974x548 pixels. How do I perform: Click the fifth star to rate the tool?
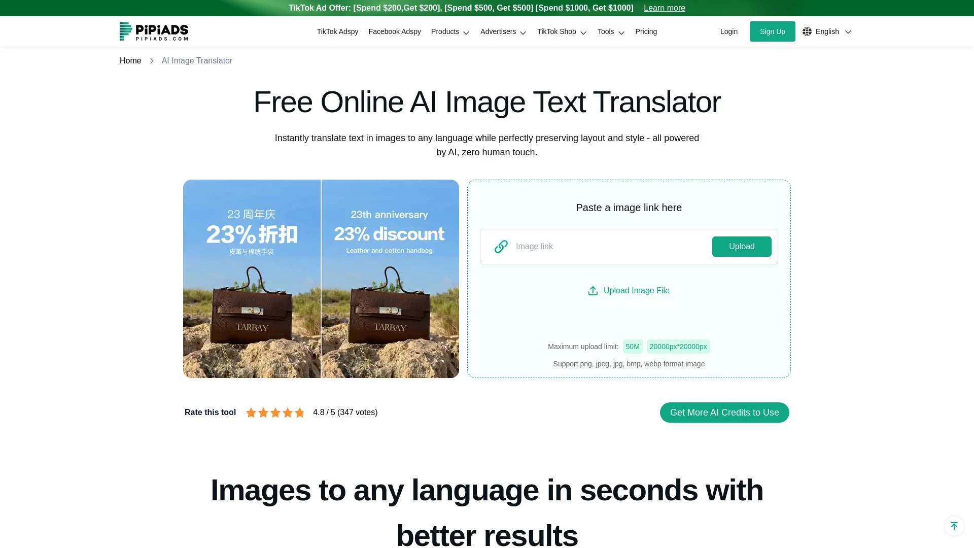pyautogui.click(x=299, y=413)
